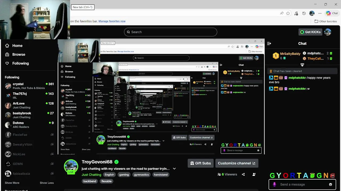Open The757cj channel in Following list

pyautogui.click(x=29, y=95)
